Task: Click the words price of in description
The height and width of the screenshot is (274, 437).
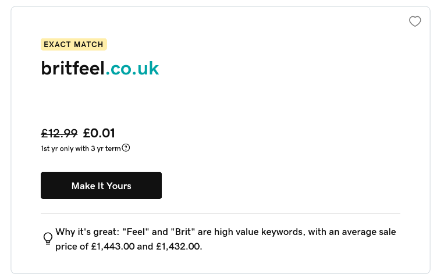Action: click(72, 247)
